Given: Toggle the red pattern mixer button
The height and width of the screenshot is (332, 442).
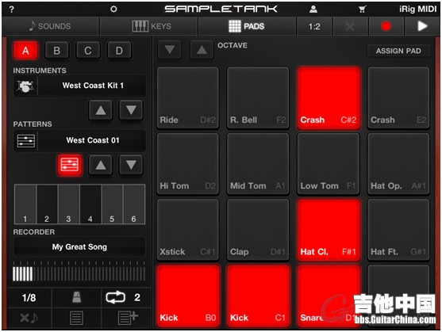Looking at the screenshot, I should [x=70, y=165].
